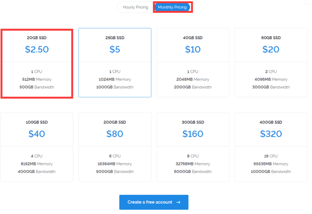This screenshot has width=312, height=214.
Task: Click the 300GB SSD heading
Action: [193, 122]
